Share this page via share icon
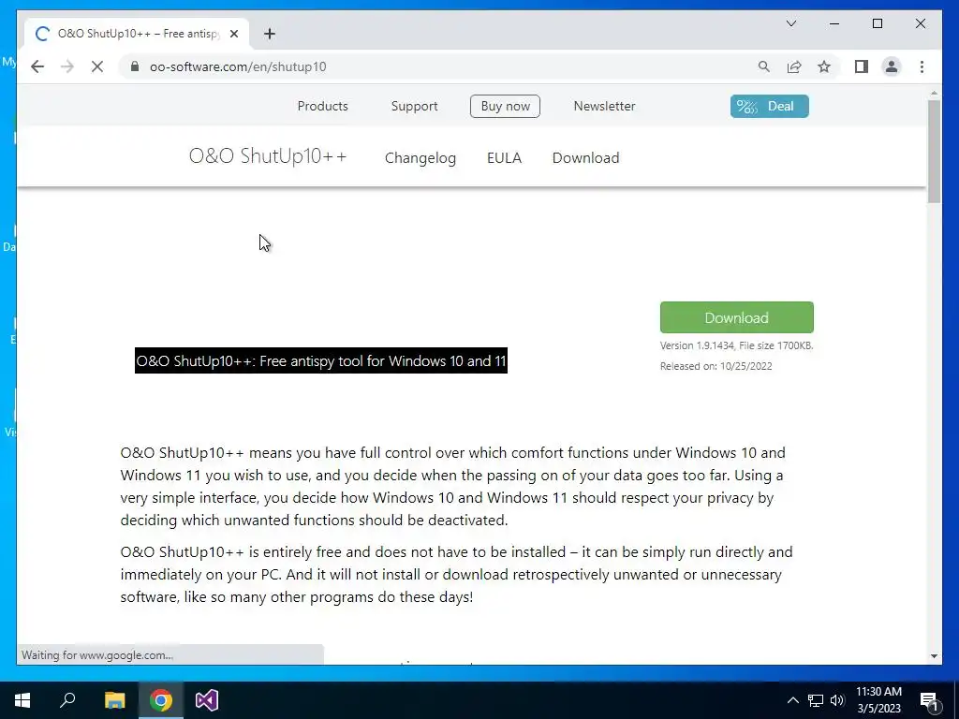 pos(794,66)
